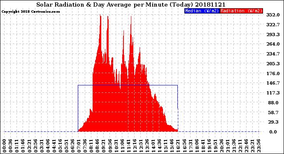
Task: Click the x-axis time label '13:26'
Action: (147, 146)
